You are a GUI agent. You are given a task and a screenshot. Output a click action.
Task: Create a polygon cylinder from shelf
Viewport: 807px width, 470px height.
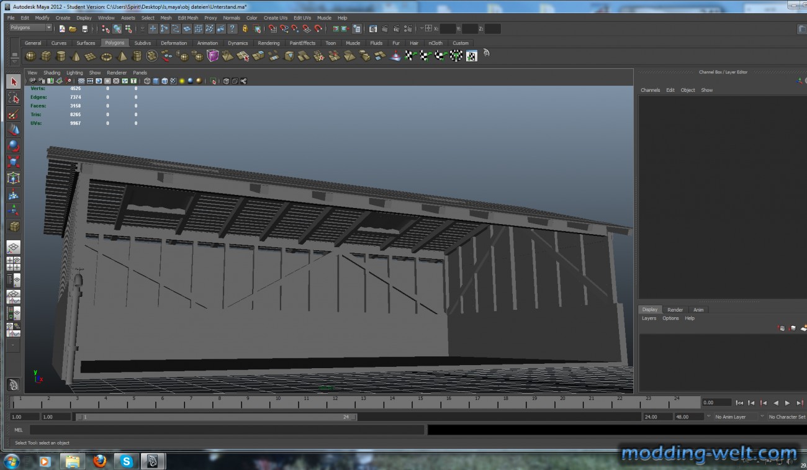[61, 56]
